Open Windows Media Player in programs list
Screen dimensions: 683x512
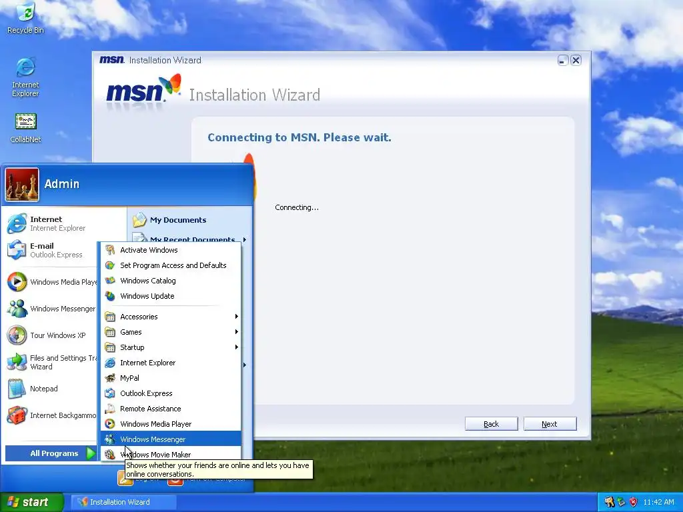pos(171,423)
